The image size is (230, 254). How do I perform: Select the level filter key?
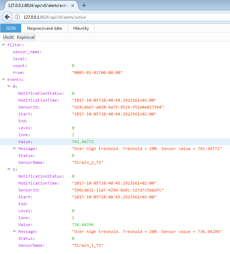coord(20,59)
